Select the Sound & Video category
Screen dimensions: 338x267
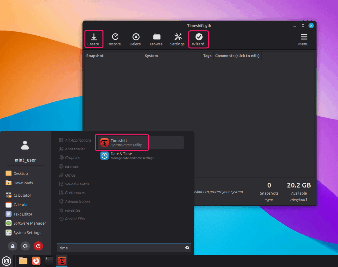(x=74, y=184)
